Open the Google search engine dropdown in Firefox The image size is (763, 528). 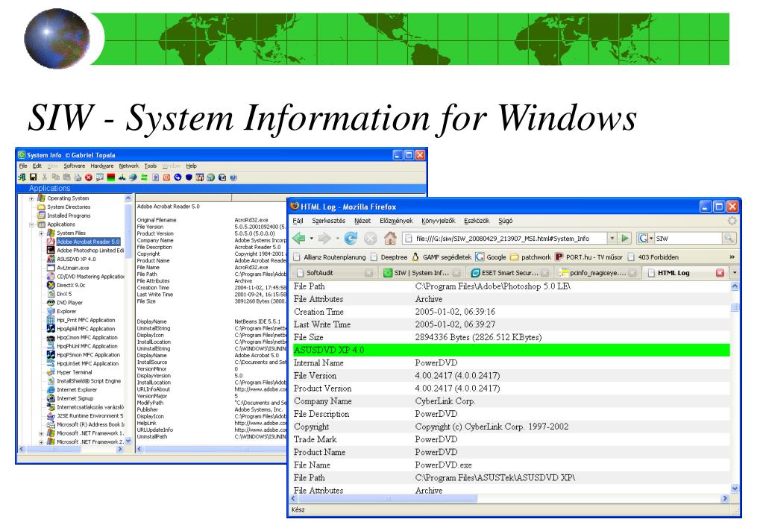[x=645, y=239]
